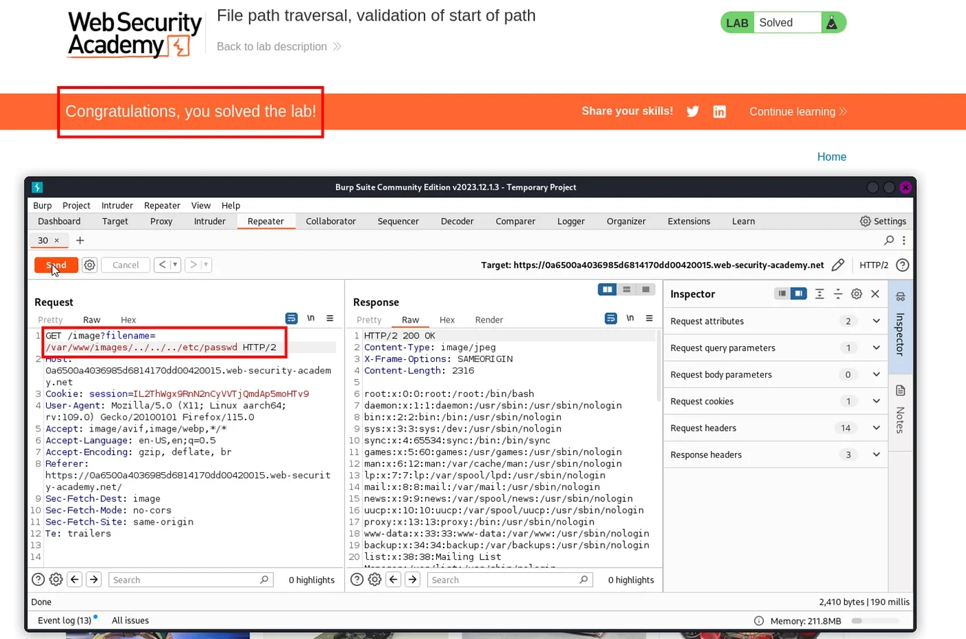Switch to Proxy tab
This screenshot has height=639, width=966.
coord(161,221)
